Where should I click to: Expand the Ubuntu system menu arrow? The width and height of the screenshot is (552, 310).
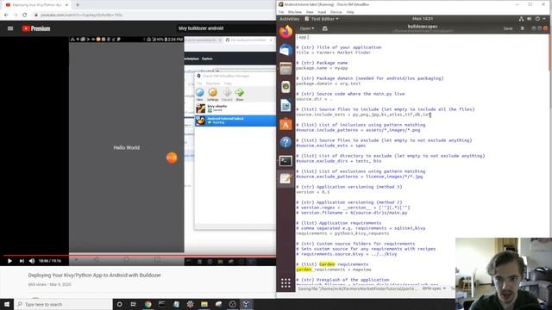545,19
